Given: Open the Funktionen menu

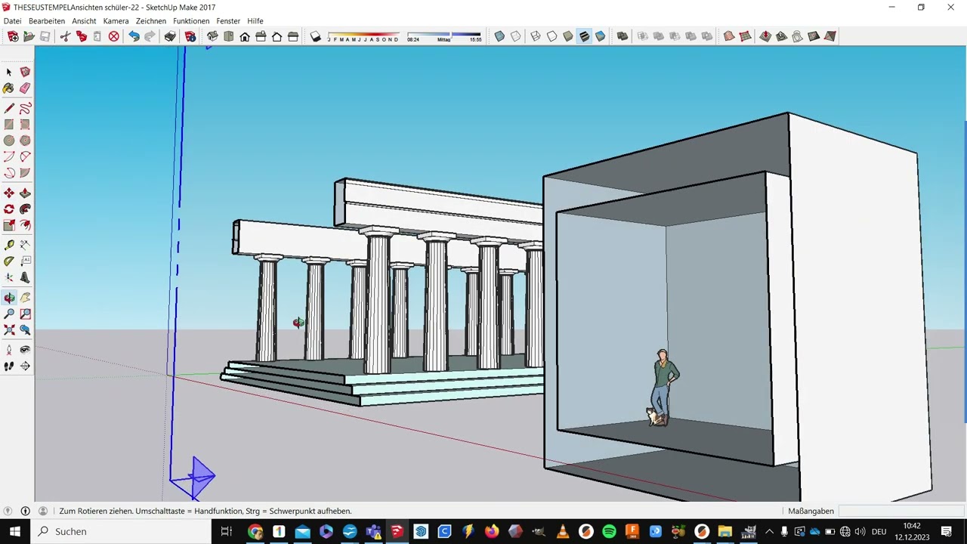Looking at the screenshot, I should (191, 21).
